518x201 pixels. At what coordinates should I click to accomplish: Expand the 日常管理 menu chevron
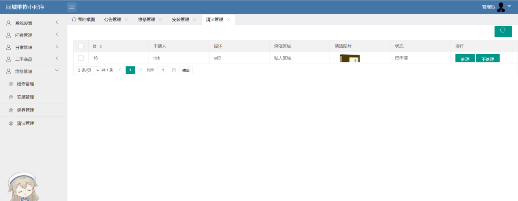(57, 46)
